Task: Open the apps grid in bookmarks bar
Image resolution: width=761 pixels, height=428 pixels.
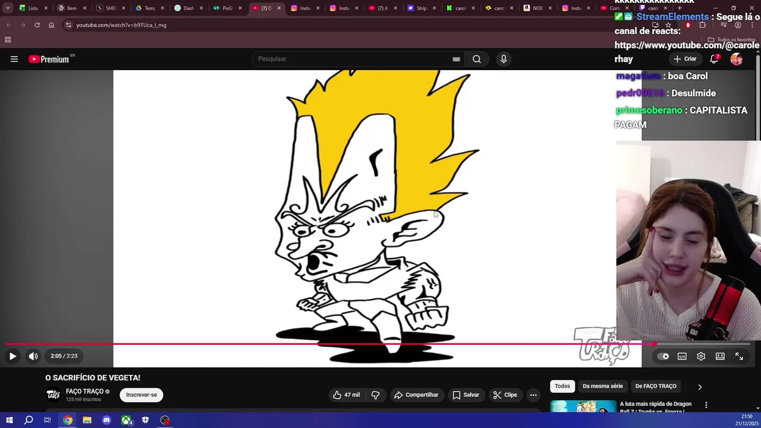Action: 8,40
